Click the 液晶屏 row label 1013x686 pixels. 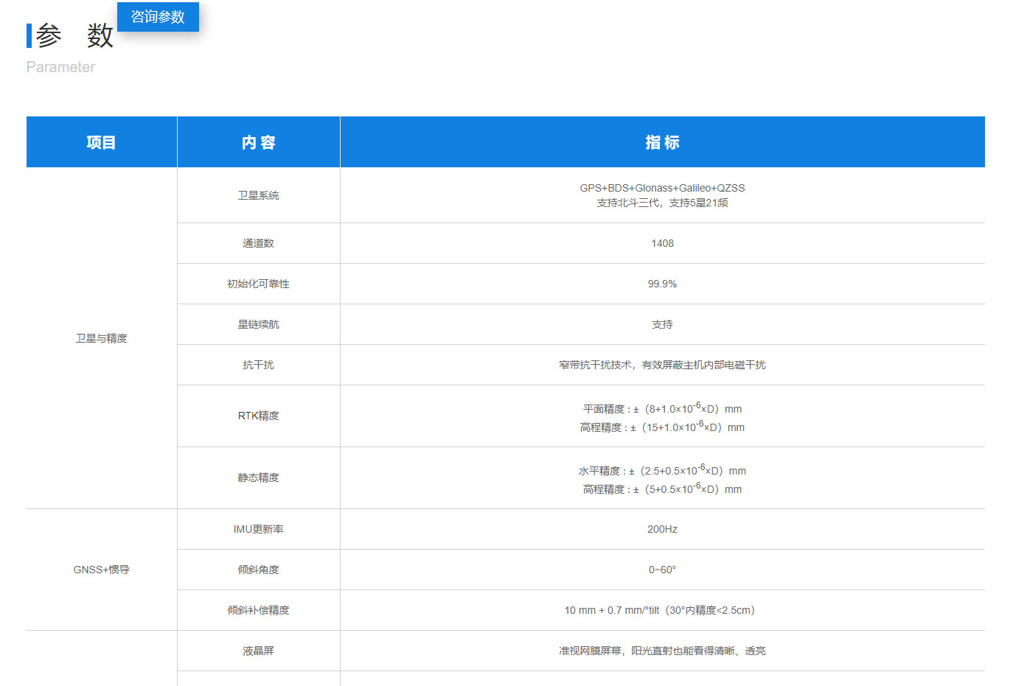258,651
